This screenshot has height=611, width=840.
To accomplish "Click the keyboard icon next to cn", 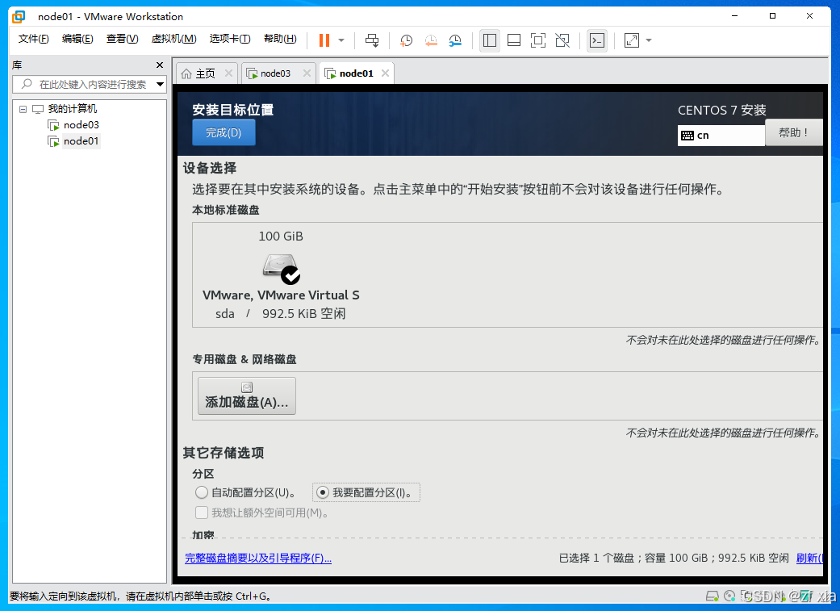I will click(x=687, y=136).
